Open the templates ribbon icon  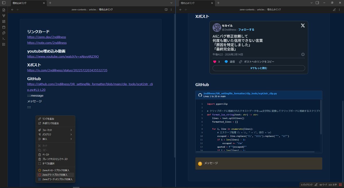(x=4, y=33)
